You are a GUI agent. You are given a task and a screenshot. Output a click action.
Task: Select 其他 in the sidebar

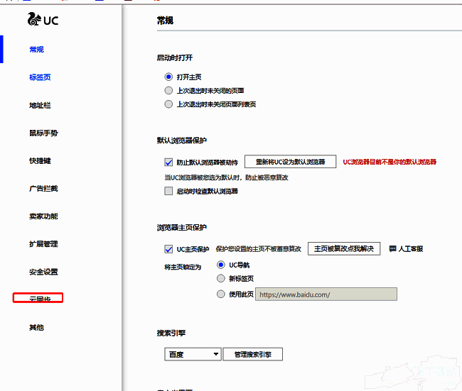[36, 327]
